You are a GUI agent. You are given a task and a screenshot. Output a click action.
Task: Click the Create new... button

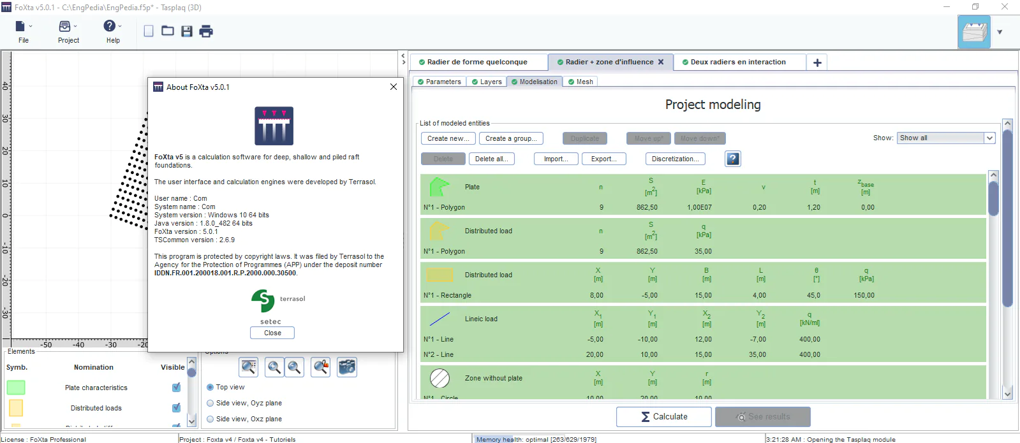(448, 138)
